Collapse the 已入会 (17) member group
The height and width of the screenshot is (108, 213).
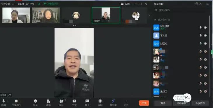click(155, 20)
